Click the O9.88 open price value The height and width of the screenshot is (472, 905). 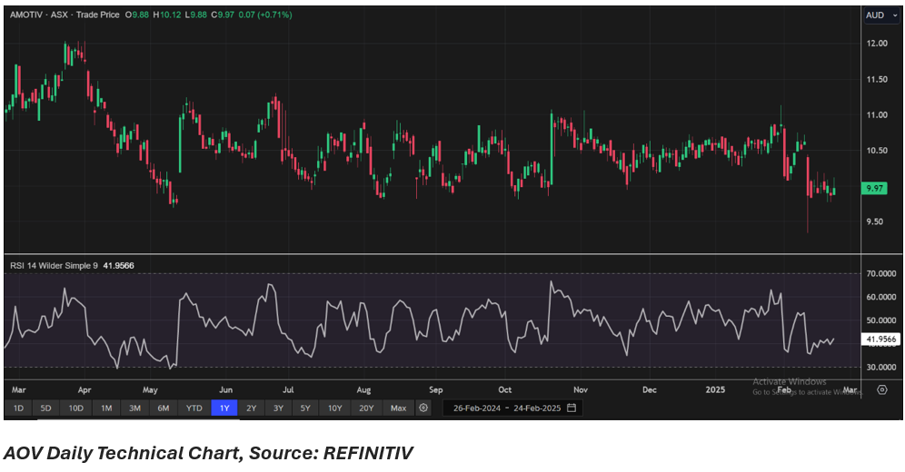(x=137, y=15)
